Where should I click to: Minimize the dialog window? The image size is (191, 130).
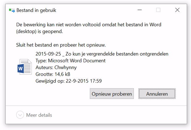(139, 10)
